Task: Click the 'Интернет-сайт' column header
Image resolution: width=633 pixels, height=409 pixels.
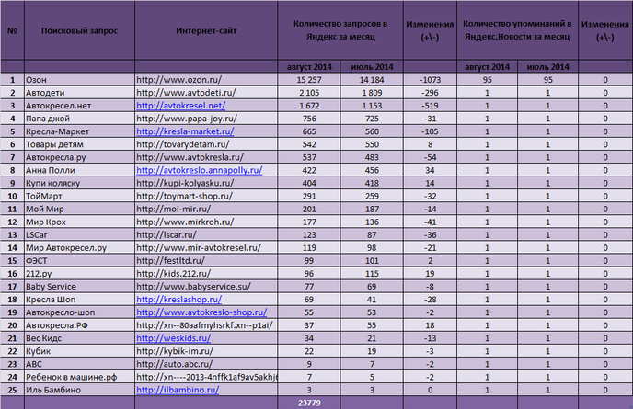Action: tap(206, 30)
